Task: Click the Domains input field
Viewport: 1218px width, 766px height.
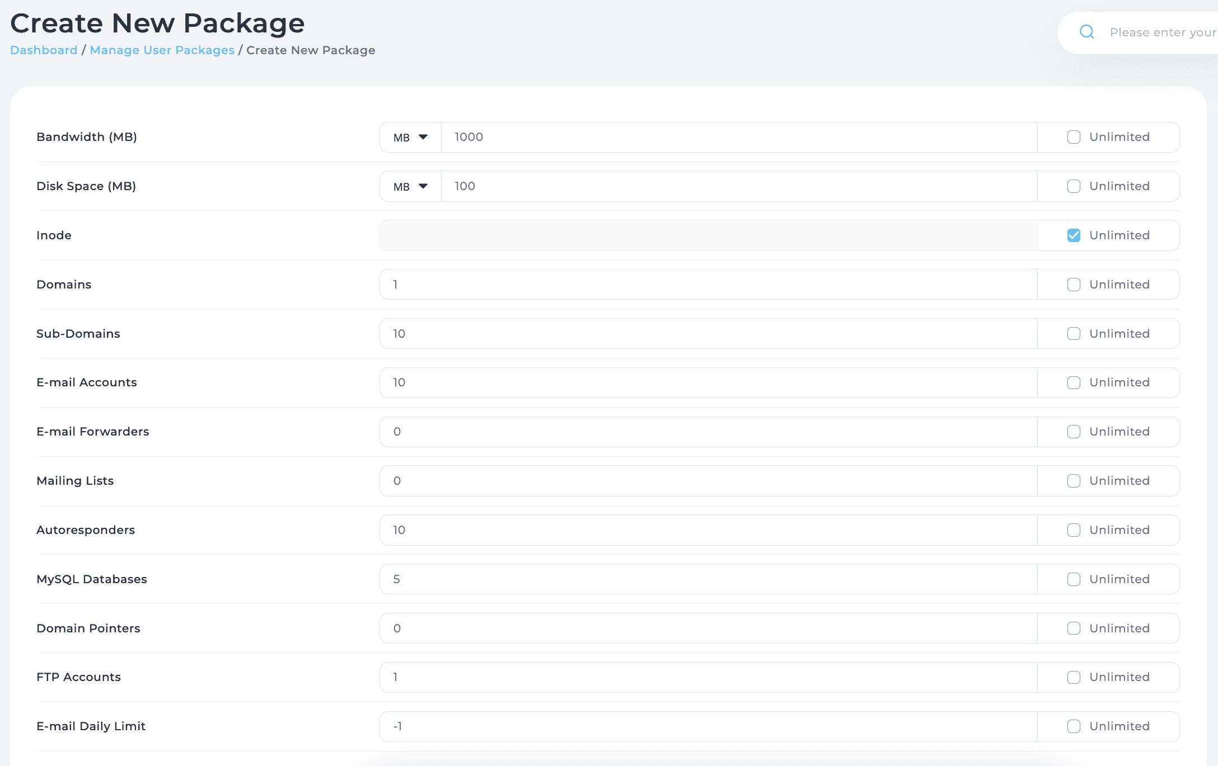Action: (709, 285)
